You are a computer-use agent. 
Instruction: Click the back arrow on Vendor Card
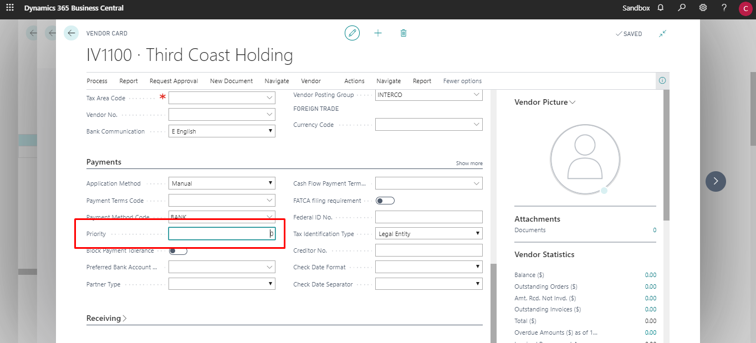[x=71, y=33]
